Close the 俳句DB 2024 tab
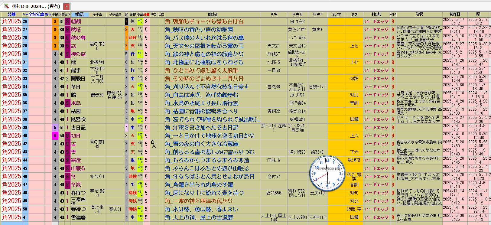This screenshot has height=225, width=491. (x=67, y=6)
